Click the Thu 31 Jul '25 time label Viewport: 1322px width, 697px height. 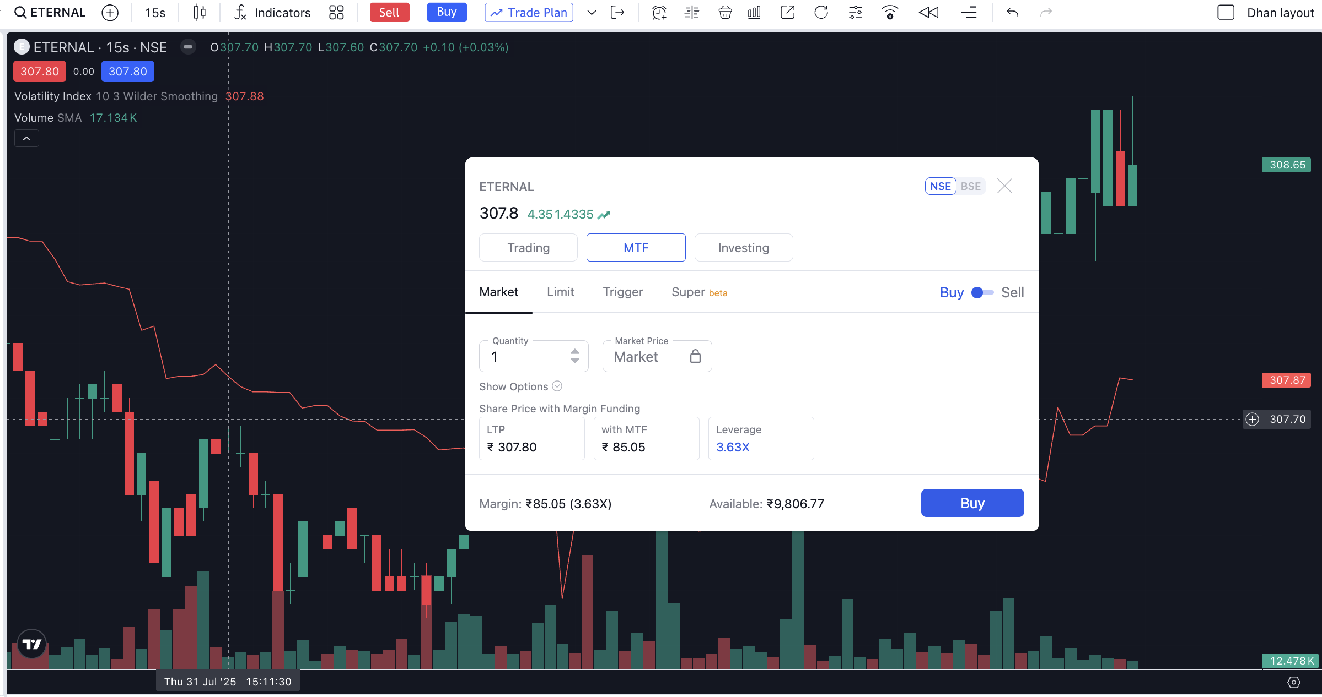point(228,682)
